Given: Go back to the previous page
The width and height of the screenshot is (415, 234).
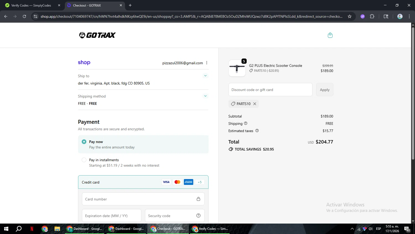Looking at the screenshot, I should [6, 16].
